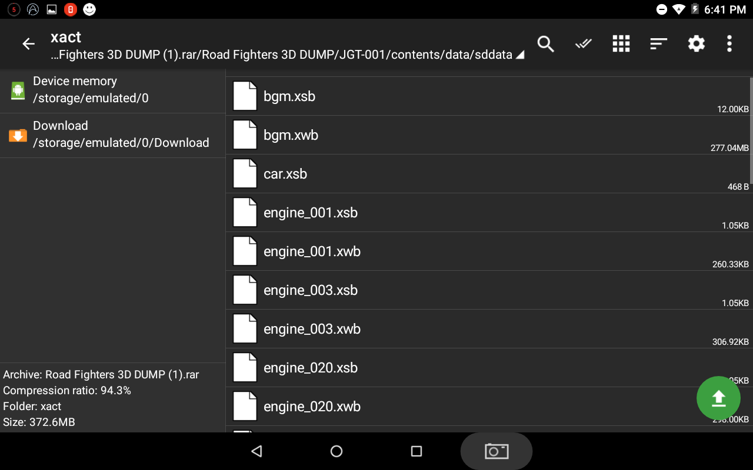The height and width of the screenshot is (470, 753).
Task: Tap file icon of engine_003.xsb
Action: tap(245, 290)
